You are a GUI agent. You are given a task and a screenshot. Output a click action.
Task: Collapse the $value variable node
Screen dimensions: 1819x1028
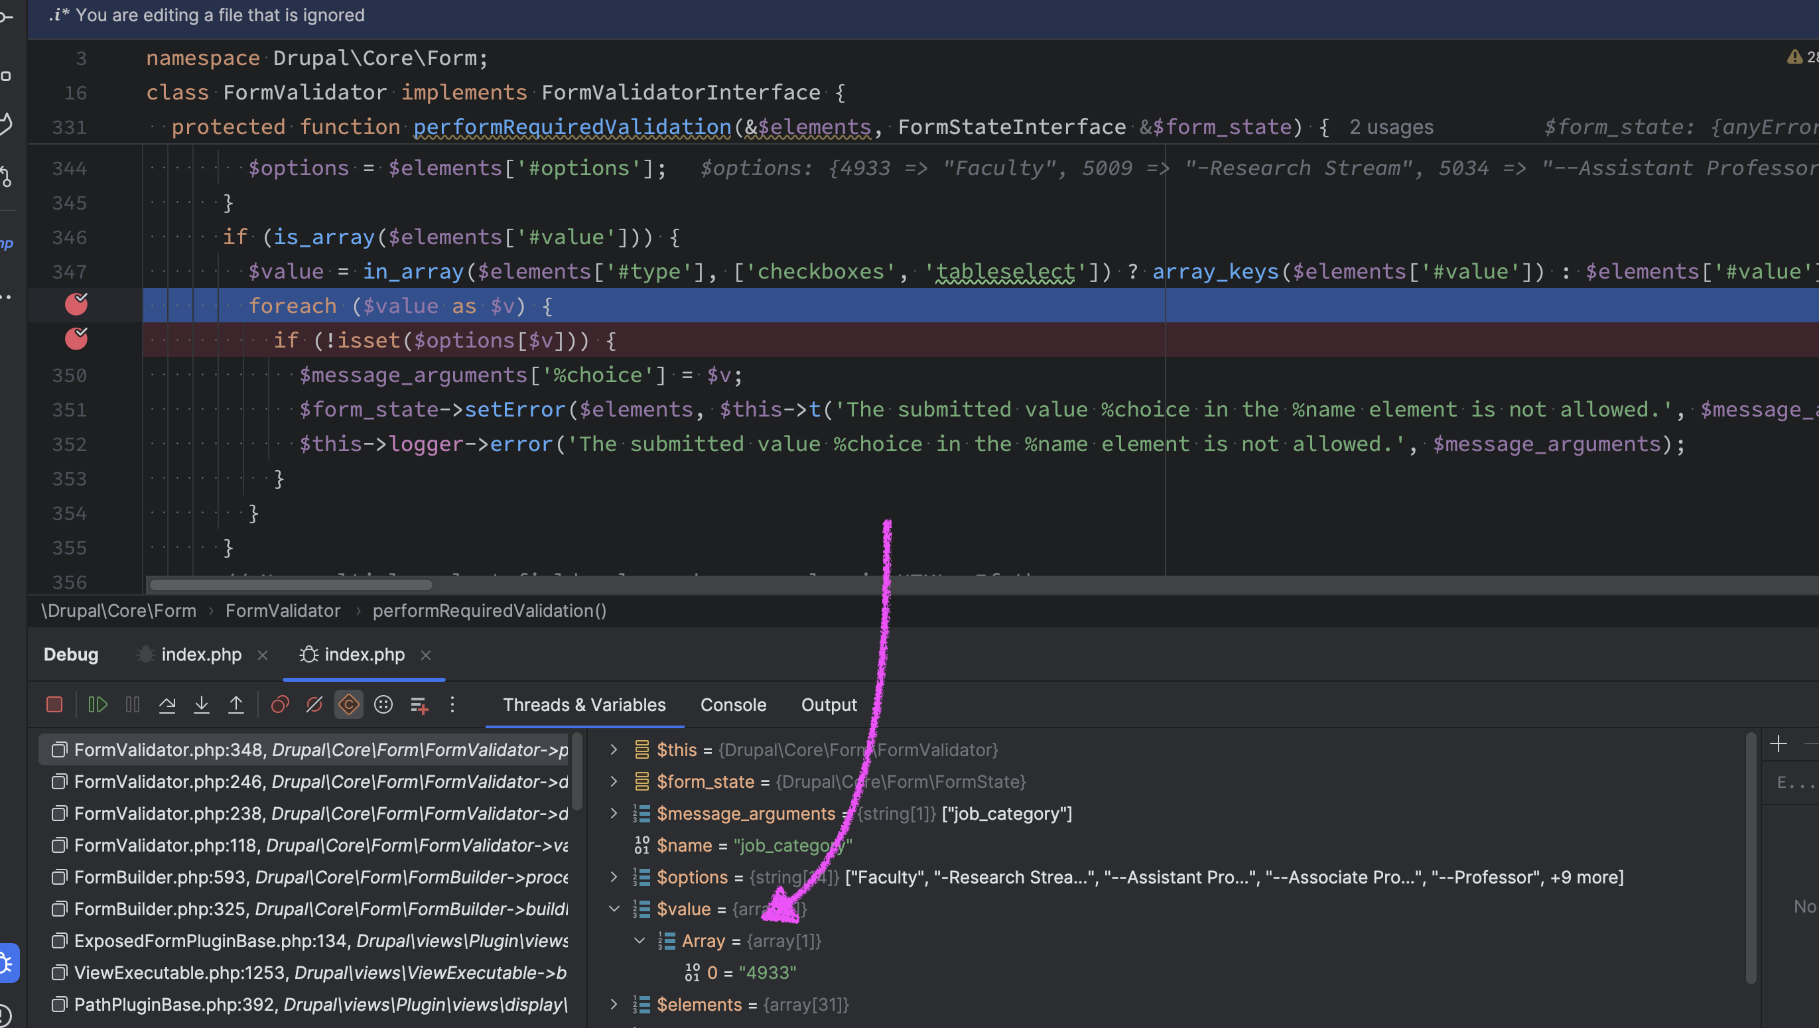tap(614, 909)
